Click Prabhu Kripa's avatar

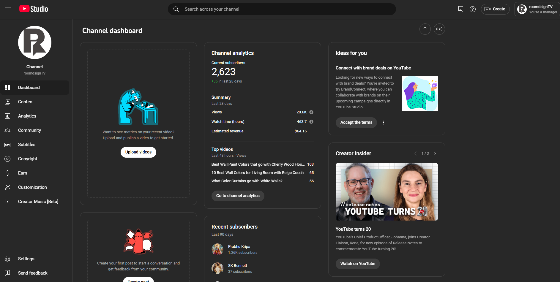click(x=217, y=249)
